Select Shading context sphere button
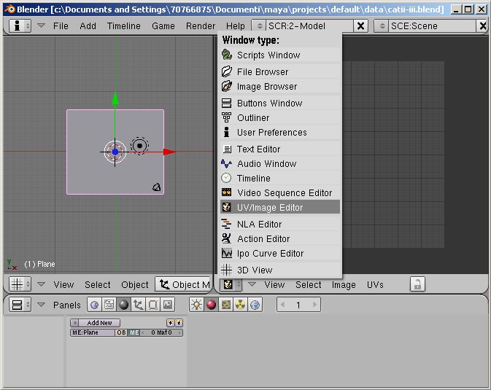The image size is (491, 390). tap(124, 305)
